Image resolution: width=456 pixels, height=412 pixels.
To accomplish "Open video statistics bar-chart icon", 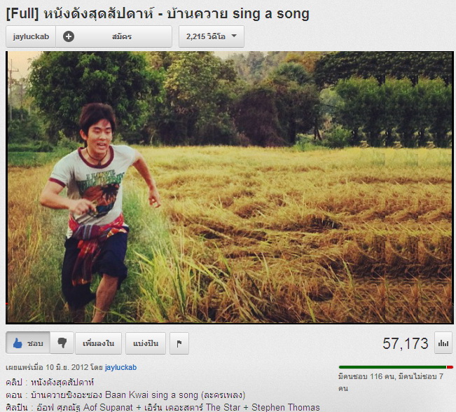I will [443, 343].
